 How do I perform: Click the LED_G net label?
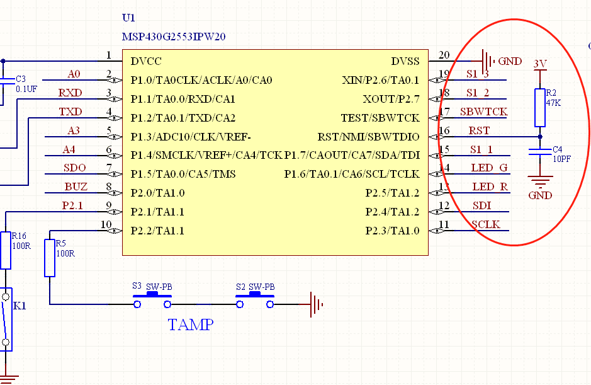point(489,168)
